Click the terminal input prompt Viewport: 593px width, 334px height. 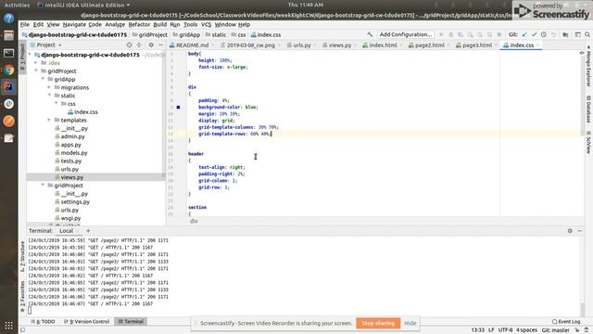(30, 311)
